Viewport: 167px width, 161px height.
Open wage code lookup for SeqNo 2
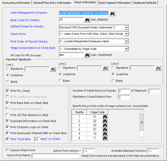[105, 121]
